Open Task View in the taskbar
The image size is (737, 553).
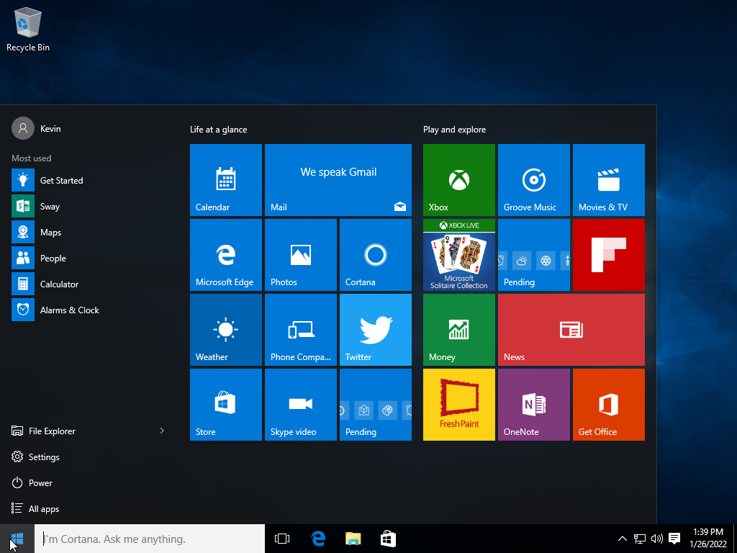pos(282,539)
